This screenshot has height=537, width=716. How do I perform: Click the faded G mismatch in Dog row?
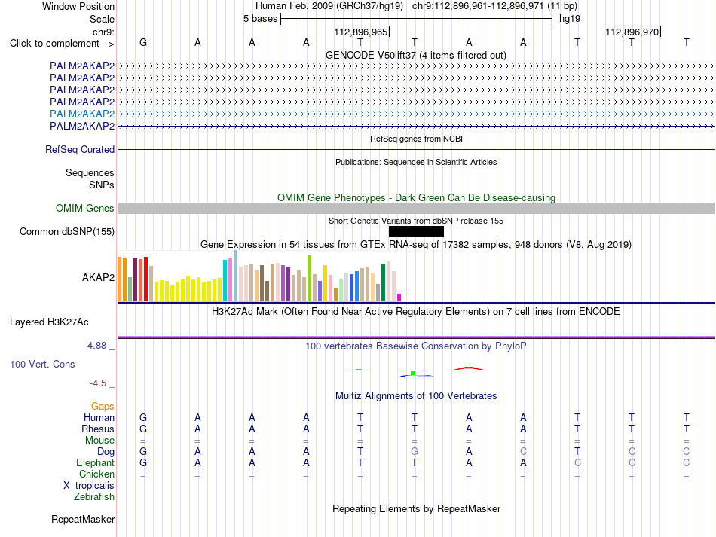415,452
